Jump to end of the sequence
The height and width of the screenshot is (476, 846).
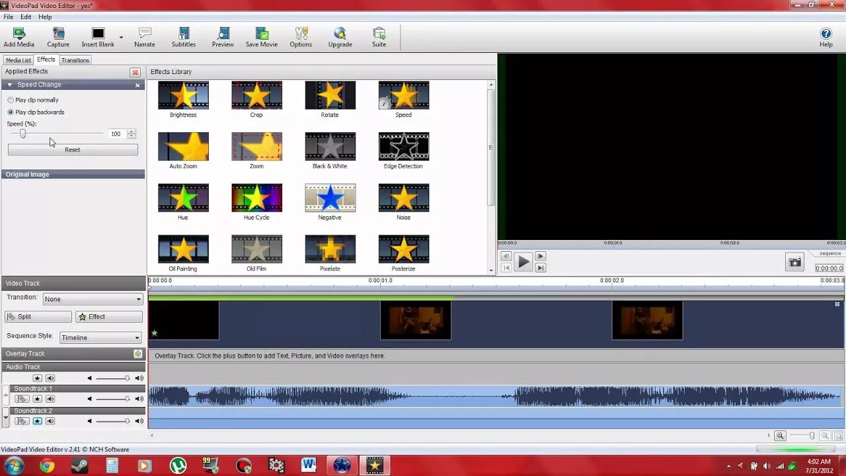tap(540, 268)
